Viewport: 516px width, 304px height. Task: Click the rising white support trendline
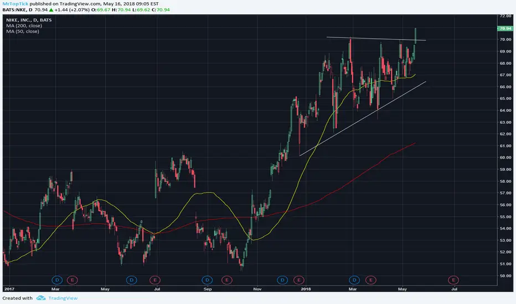coord(363,118)
